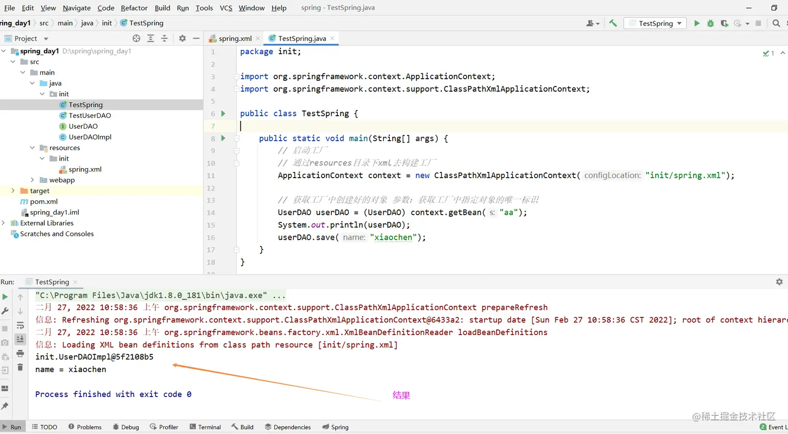Toggle the pin tab icon in the Run panel
The height and width of the screenshot is (434, 788).
click(x=5, y=406)
